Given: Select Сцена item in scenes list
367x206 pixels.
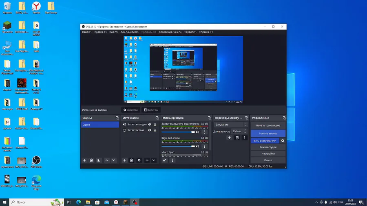Looking at the screenshot, I should (x=100, y=125).
